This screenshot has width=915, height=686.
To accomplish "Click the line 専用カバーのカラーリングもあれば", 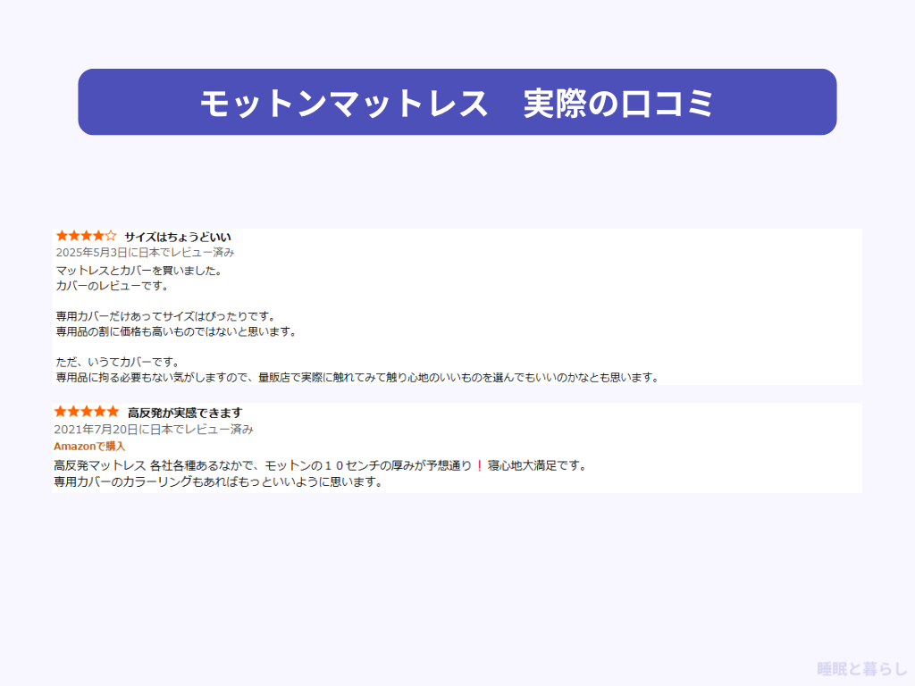I will (x=218, y=481).
